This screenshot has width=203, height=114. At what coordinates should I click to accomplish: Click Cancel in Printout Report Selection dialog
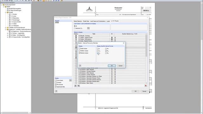pos(144,91)
